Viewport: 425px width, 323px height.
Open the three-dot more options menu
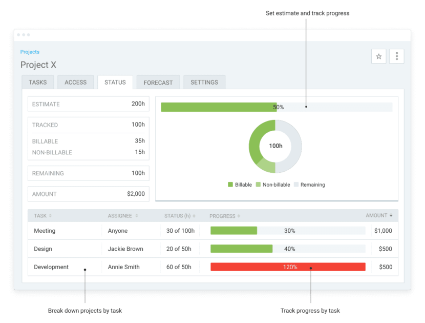397,56
